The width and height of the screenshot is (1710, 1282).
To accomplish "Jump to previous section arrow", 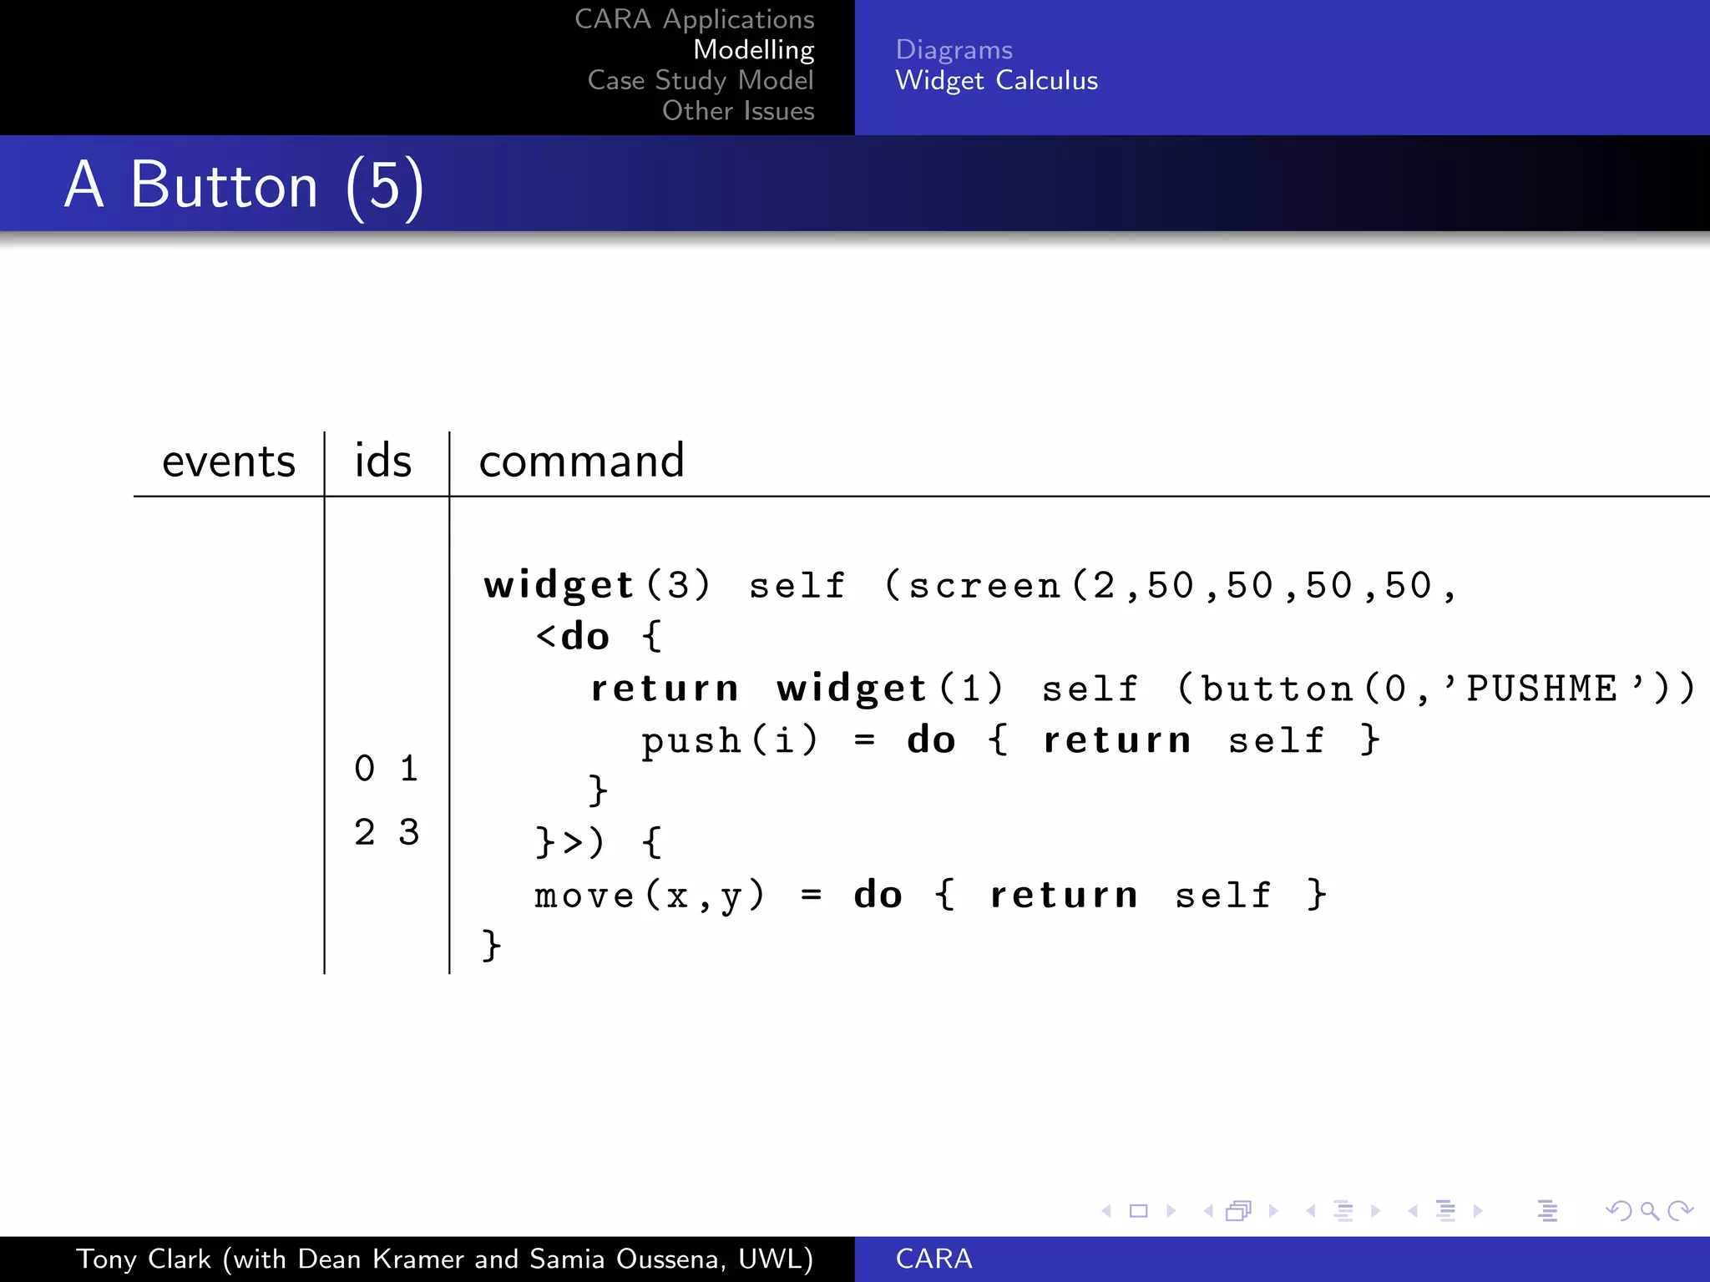I will [x=1413, y=1210].
